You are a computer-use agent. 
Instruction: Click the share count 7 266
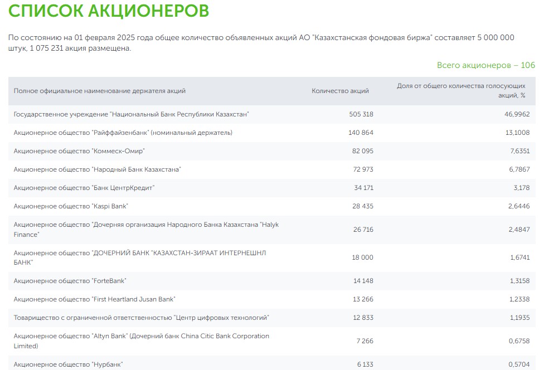tap(365, 341)
